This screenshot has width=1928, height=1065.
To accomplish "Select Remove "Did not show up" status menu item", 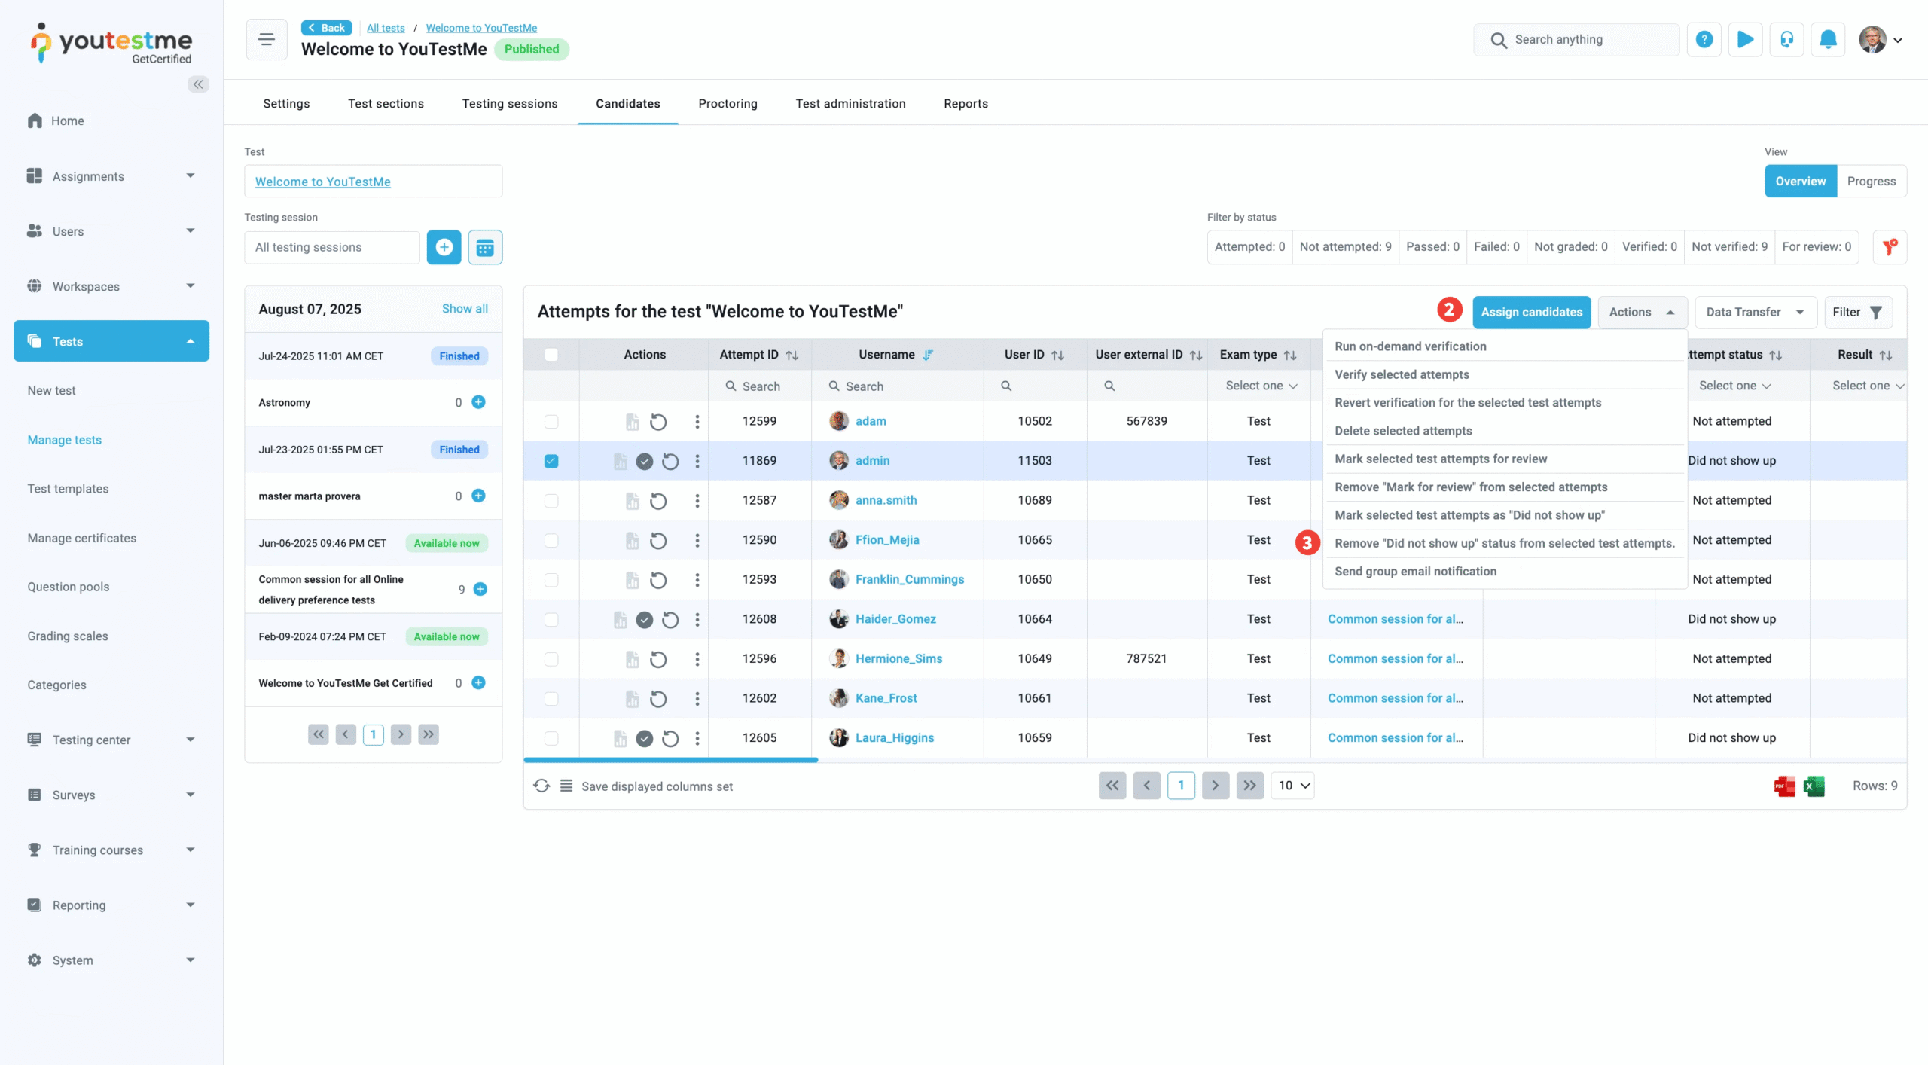I will 1503,543.
